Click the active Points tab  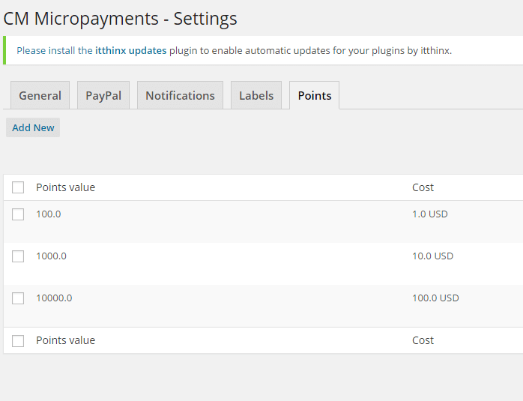pyautogui.click(x=315, y=95)
